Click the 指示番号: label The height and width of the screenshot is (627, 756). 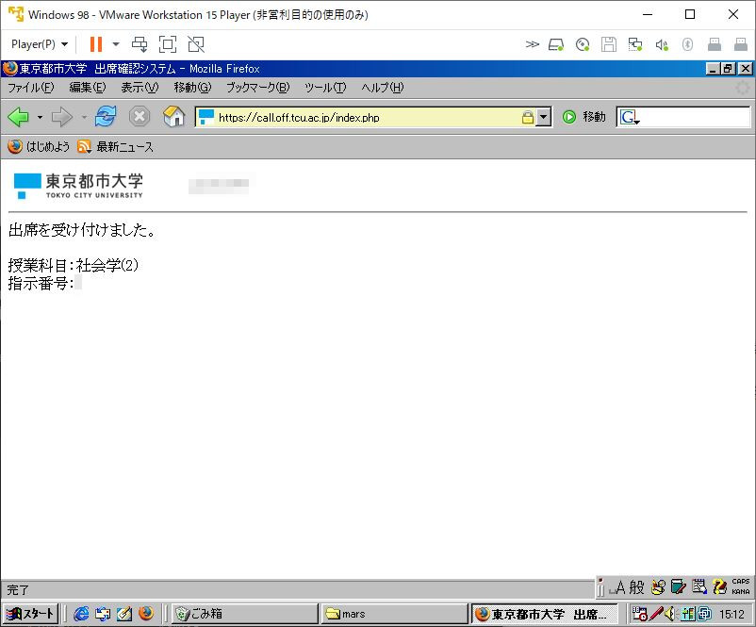[41, 283]
